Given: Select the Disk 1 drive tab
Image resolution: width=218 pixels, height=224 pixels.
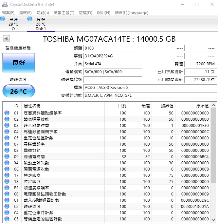Looking at the screenshot, I should point(41,24).
